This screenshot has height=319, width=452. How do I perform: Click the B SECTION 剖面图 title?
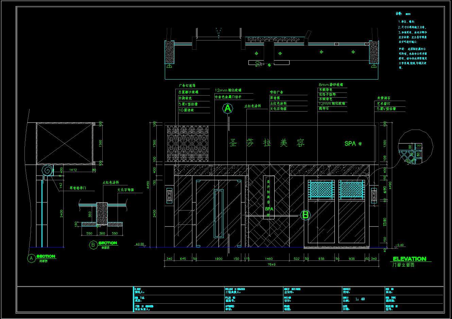pos(103,245)
